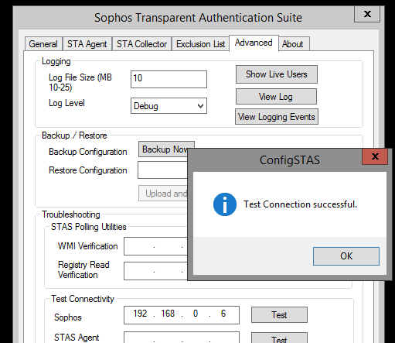
Task: Click the blue information icon in dialog
Action: [225, 204]
